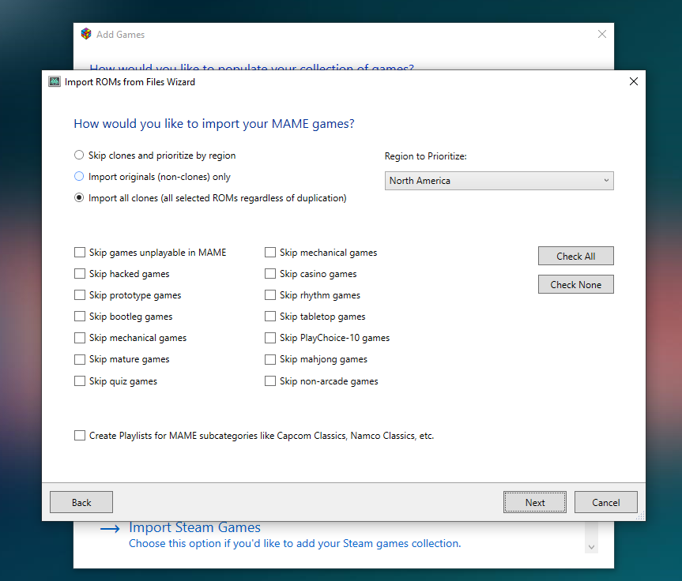Close the Add Games window behind

click(x=602, y=34)
